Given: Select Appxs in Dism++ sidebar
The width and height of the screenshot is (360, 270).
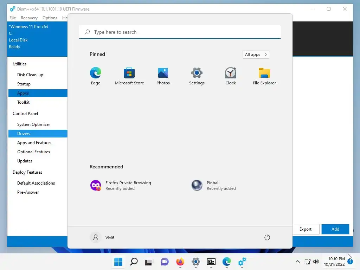Looking at the screenshot, I should [38, 93].
